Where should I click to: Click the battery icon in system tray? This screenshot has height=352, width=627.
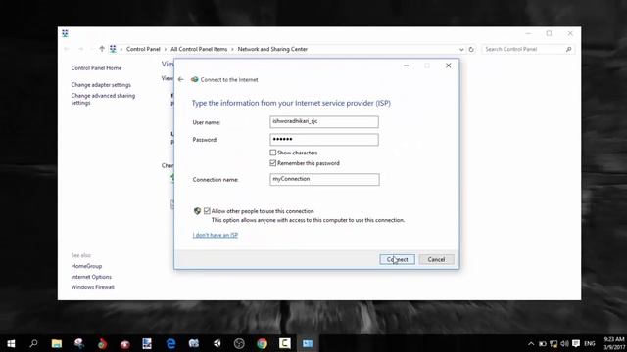coord(543,343)
